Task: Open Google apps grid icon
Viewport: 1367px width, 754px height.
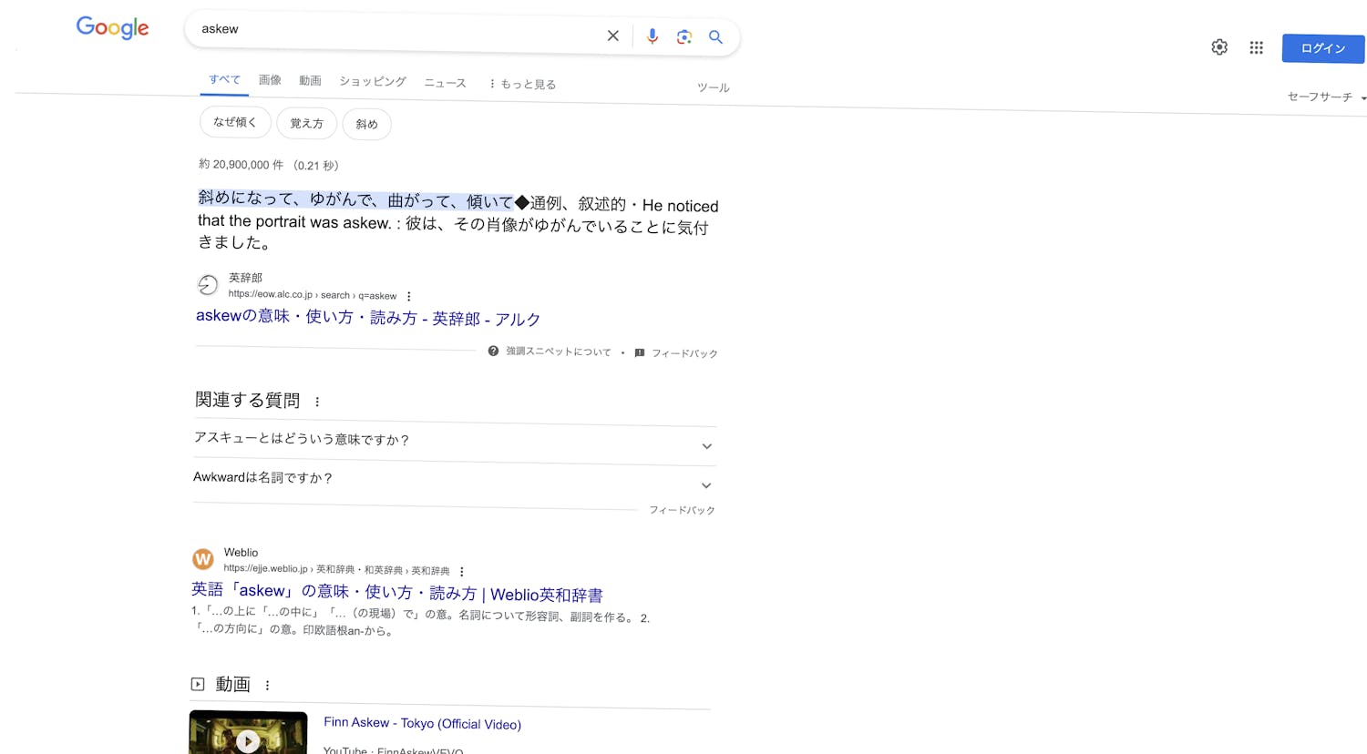Action: pyautogui.click(x=1256, y=47)
